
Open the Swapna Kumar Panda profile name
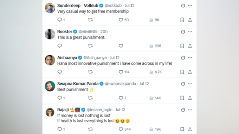(x=78, y=84)
